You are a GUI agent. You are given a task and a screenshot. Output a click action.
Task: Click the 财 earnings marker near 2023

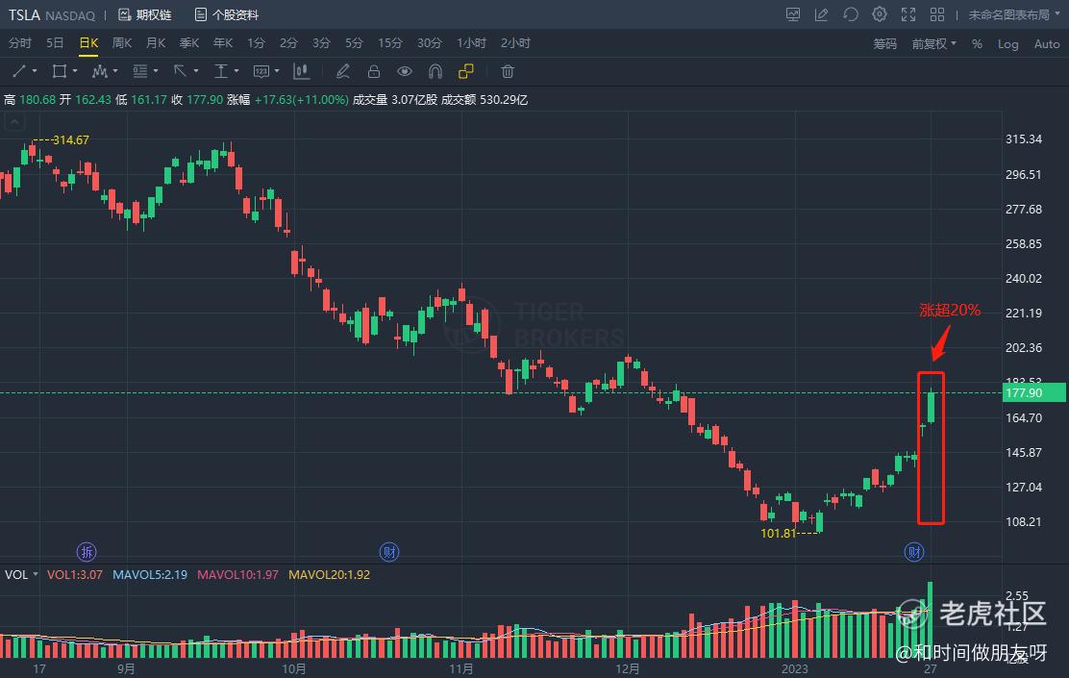(x=914, y=551)
